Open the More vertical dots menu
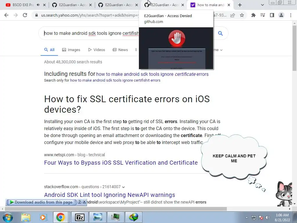The width and height of the screenshot is (297, 223). pyautogui.click(x=136, y=50)
